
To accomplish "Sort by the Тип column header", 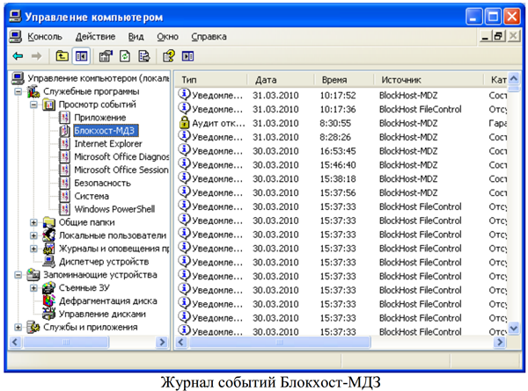I will (211, 80).
